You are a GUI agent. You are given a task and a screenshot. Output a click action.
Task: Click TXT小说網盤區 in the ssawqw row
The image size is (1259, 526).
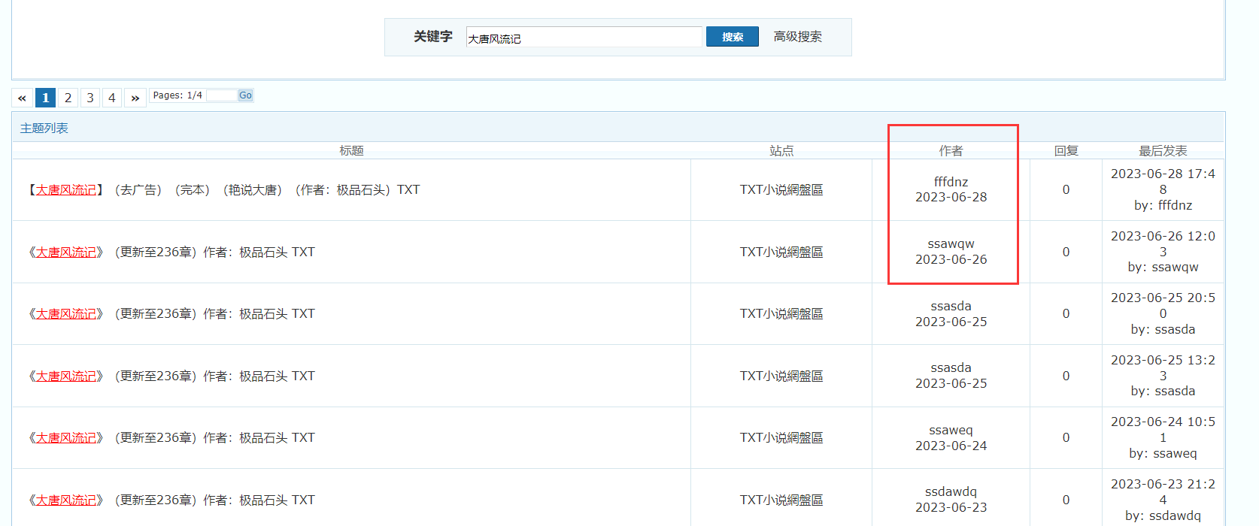pos(781,252)
